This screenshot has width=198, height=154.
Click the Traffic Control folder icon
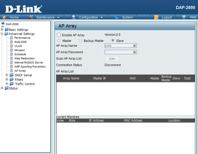[x=12, y=84]
